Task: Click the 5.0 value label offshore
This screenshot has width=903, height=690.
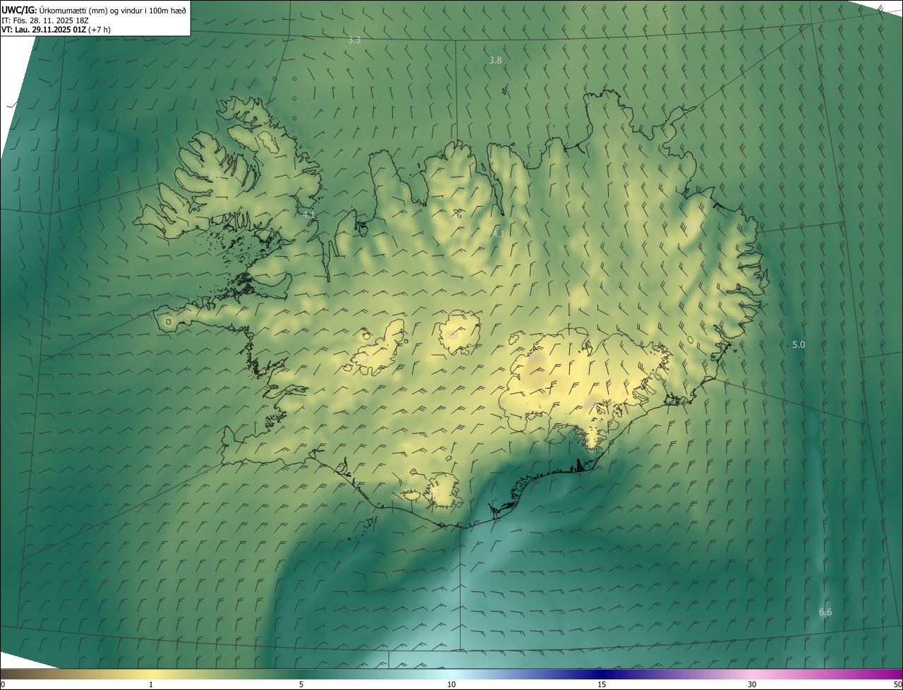Action: click(x=799, y=345)
